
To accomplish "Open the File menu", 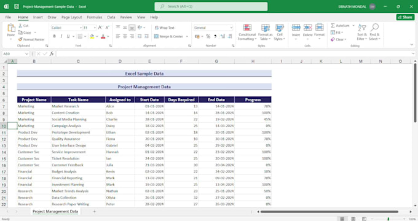I will [8, 17].
